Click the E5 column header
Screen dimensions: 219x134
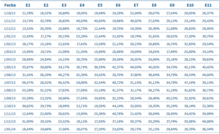(x=100, y=5)
